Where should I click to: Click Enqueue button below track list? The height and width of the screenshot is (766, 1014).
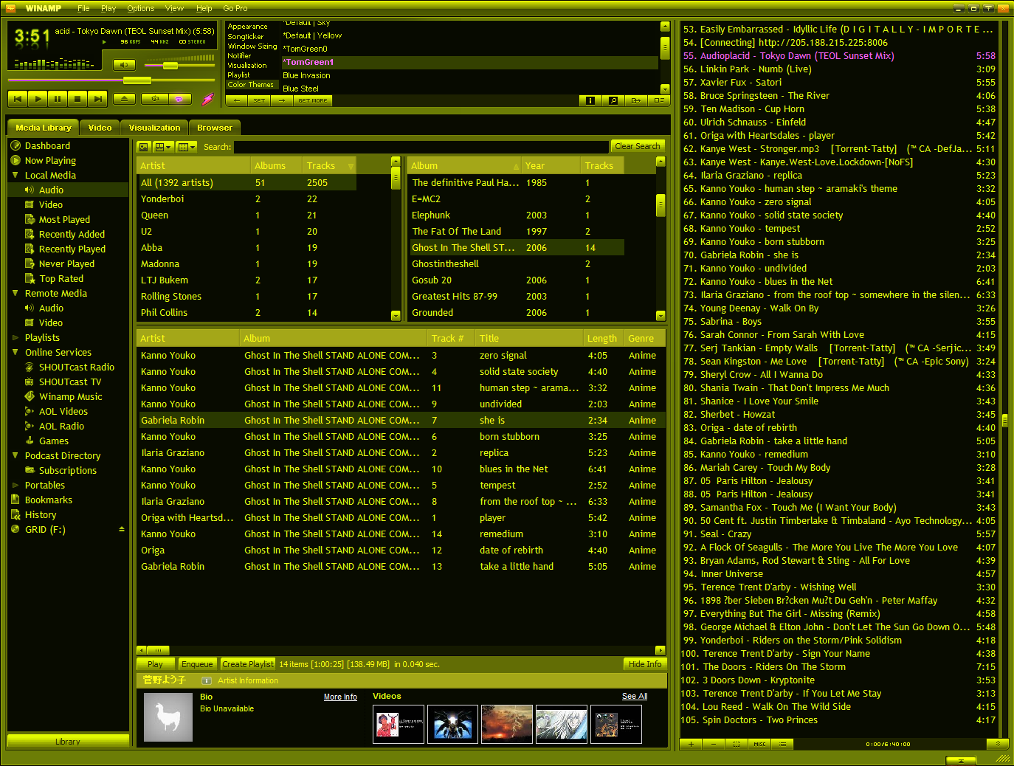point(197,664)
